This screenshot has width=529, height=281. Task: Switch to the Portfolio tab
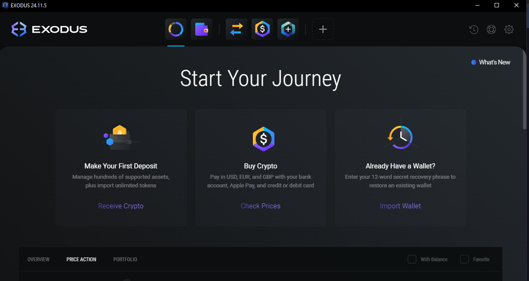click(125, 260)
